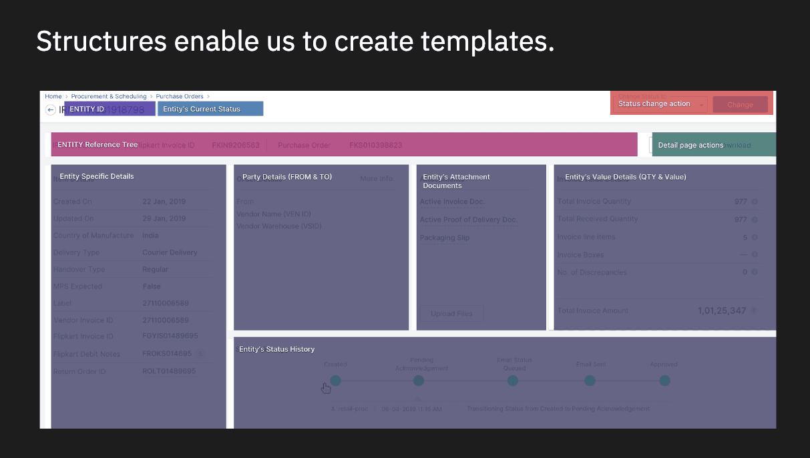Screen dimensions: 810x458
Task: Select the Email Status Queued marker
Action: [513, 381]
